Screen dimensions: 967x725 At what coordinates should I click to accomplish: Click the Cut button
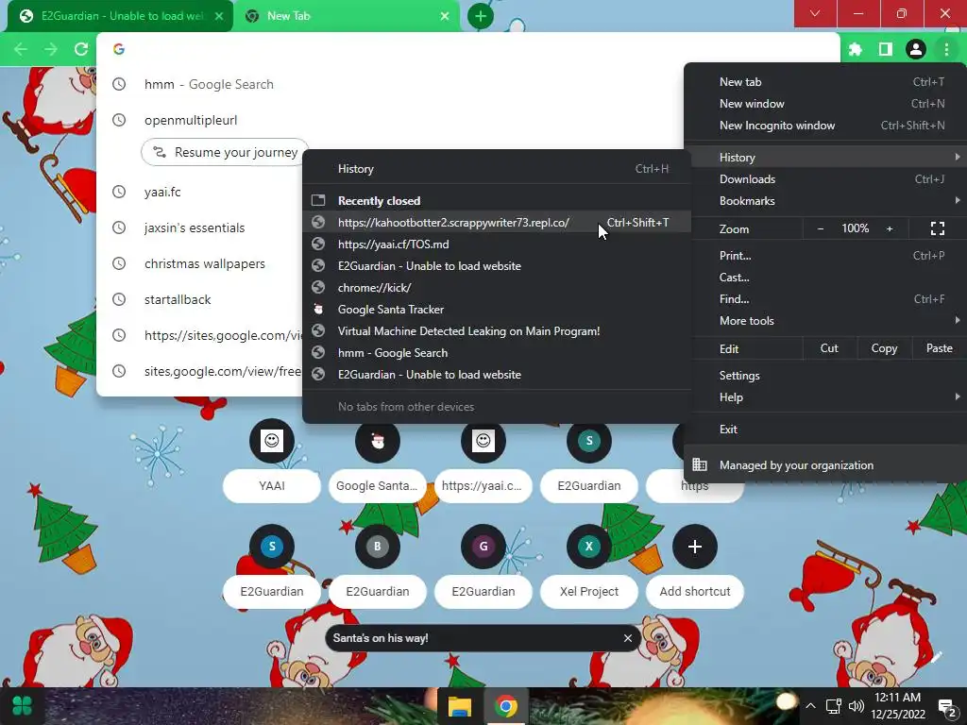[x=829, y=348]
